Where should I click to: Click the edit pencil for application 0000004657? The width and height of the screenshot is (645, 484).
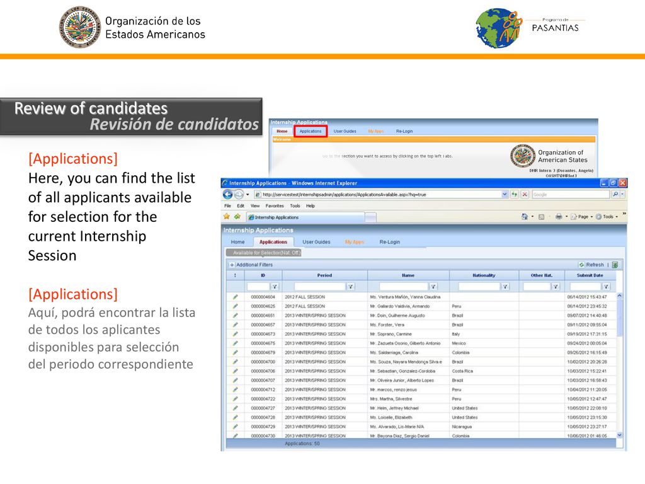tap(236, 325)
